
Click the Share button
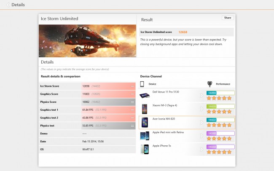click(228, 18)
